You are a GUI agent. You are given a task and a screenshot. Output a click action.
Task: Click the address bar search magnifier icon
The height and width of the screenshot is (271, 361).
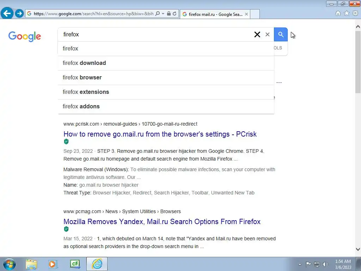point(158,14)
